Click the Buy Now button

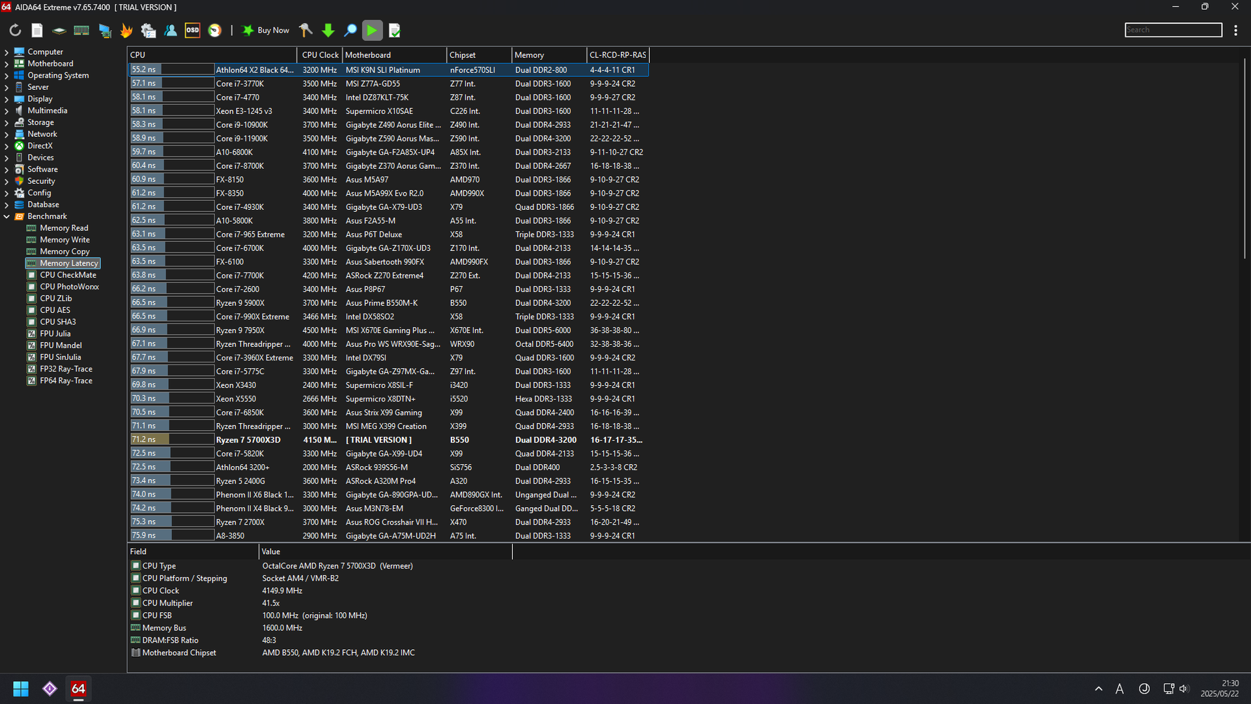point(266,30)
